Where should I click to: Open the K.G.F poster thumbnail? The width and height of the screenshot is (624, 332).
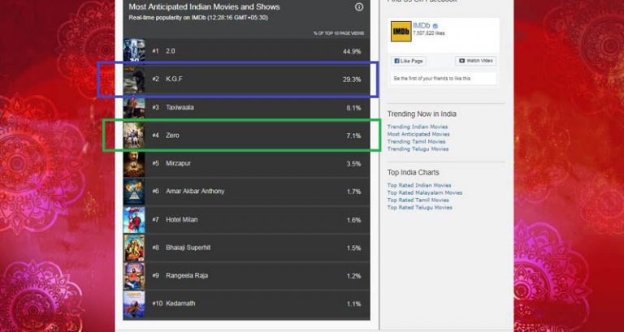(x=134, y=80)
